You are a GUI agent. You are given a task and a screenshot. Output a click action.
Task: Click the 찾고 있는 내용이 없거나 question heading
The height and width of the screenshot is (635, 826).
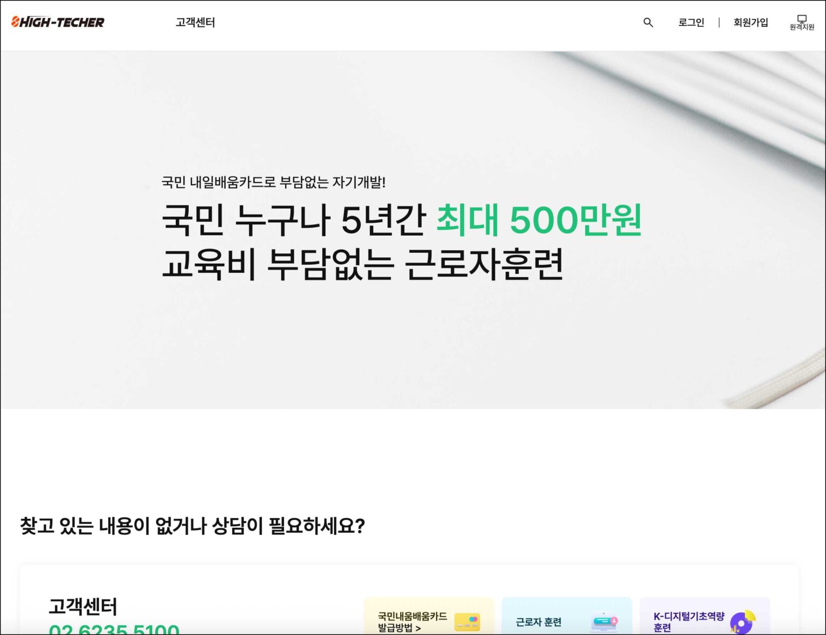point(192,526)
